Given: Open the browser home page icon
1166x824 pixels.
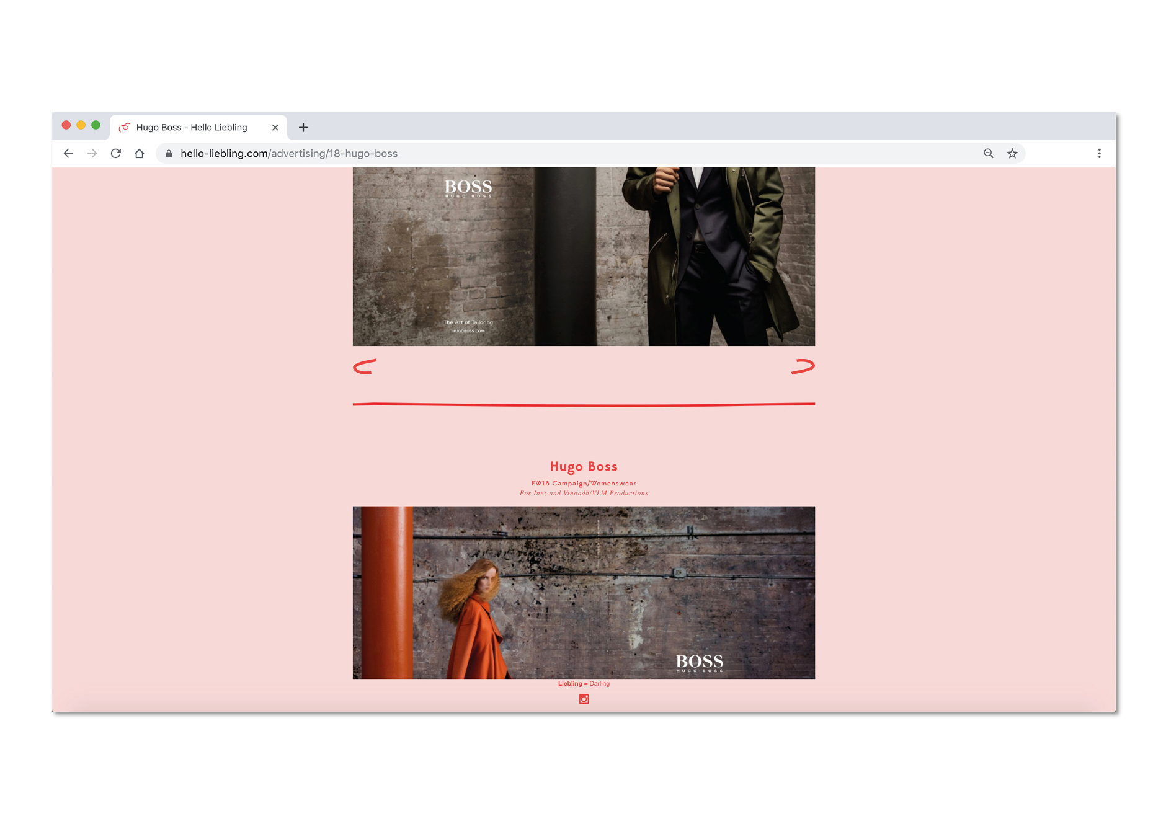Looking at the screenshot, I should tap(139, 153).
